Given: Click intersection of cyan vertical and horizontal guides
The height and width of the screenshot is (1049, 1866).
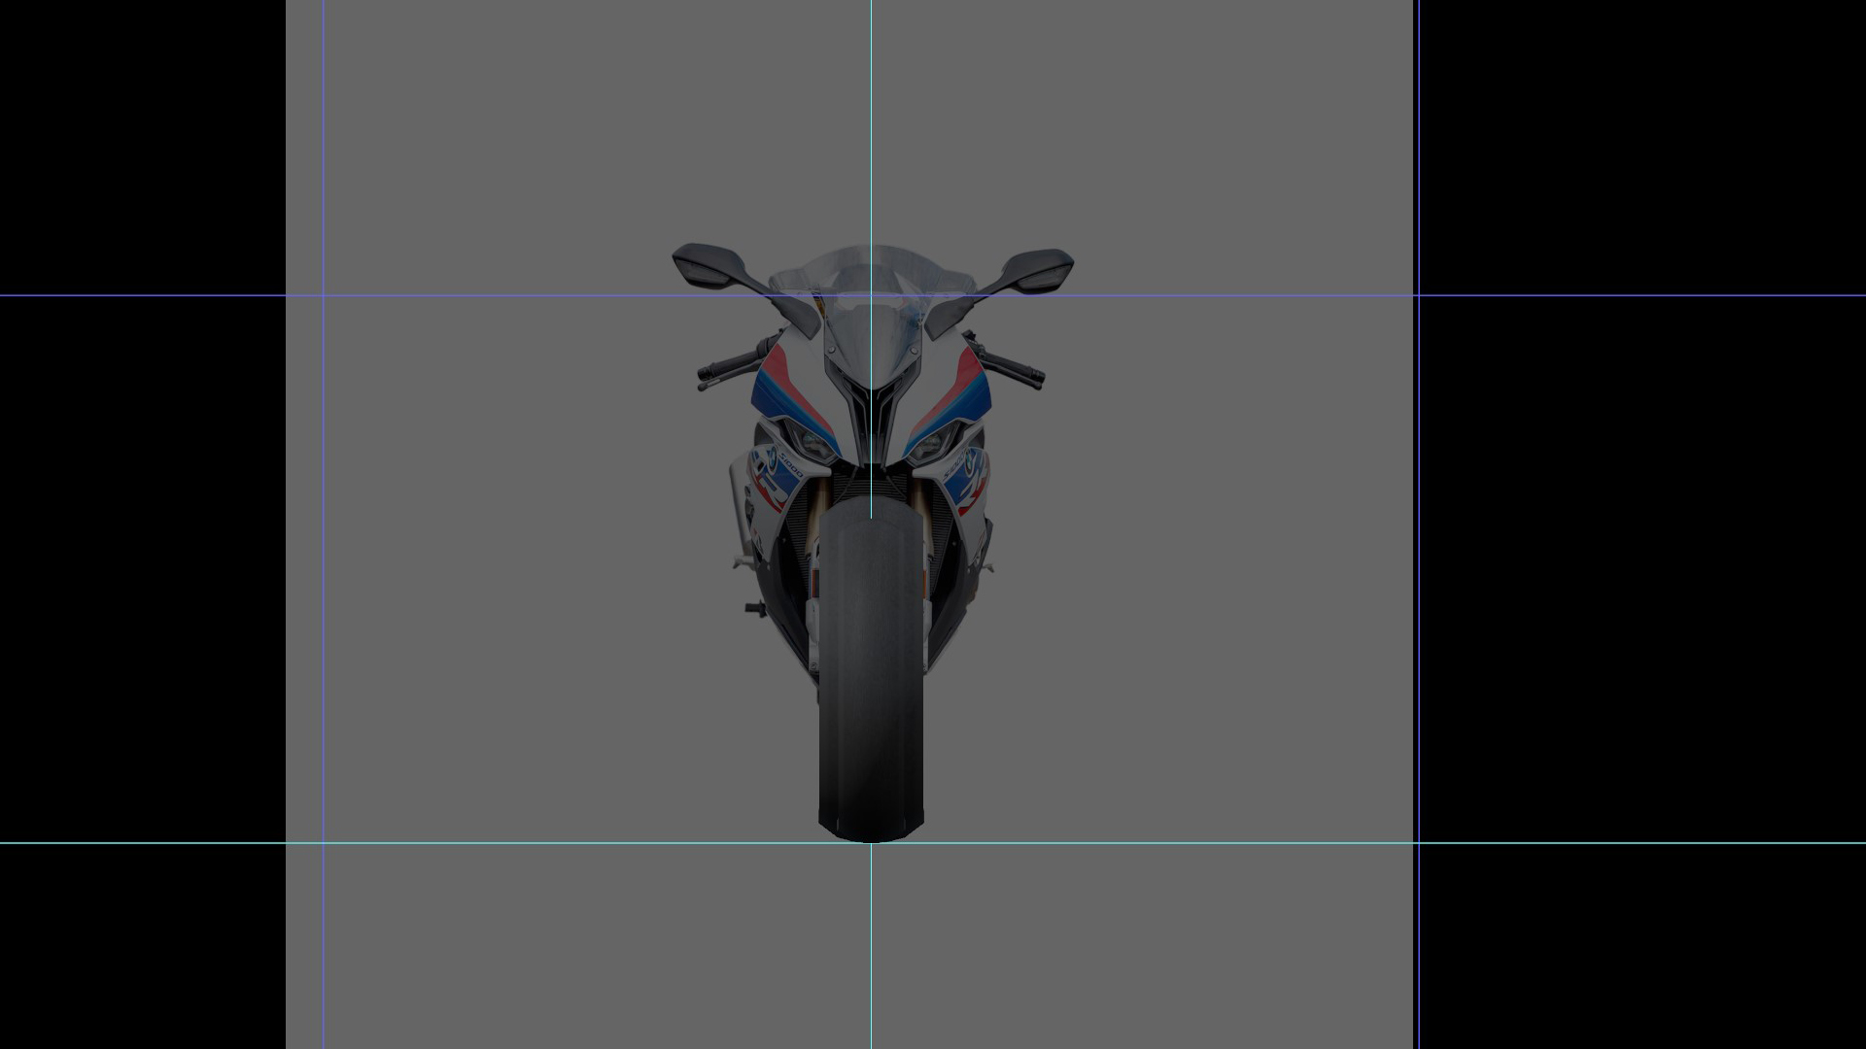Looking at the screenshot, I should tap(871, 843).
